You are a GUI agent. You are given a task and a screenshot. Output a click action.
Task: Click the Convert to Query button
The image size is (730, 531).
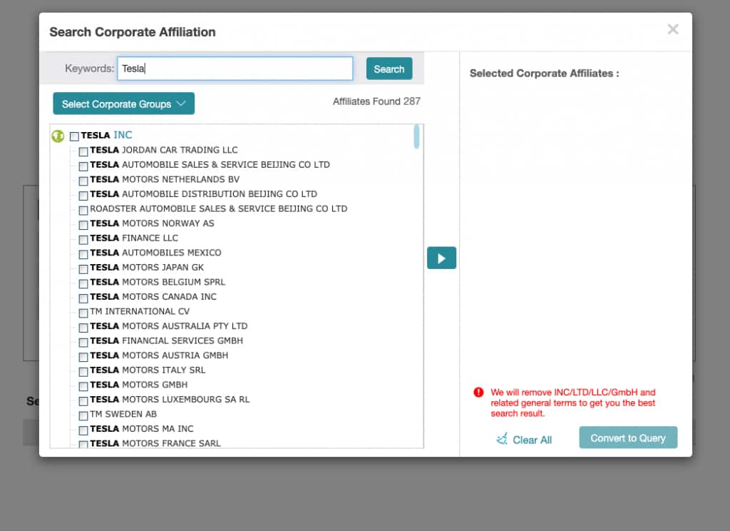[x=628, y=438]
